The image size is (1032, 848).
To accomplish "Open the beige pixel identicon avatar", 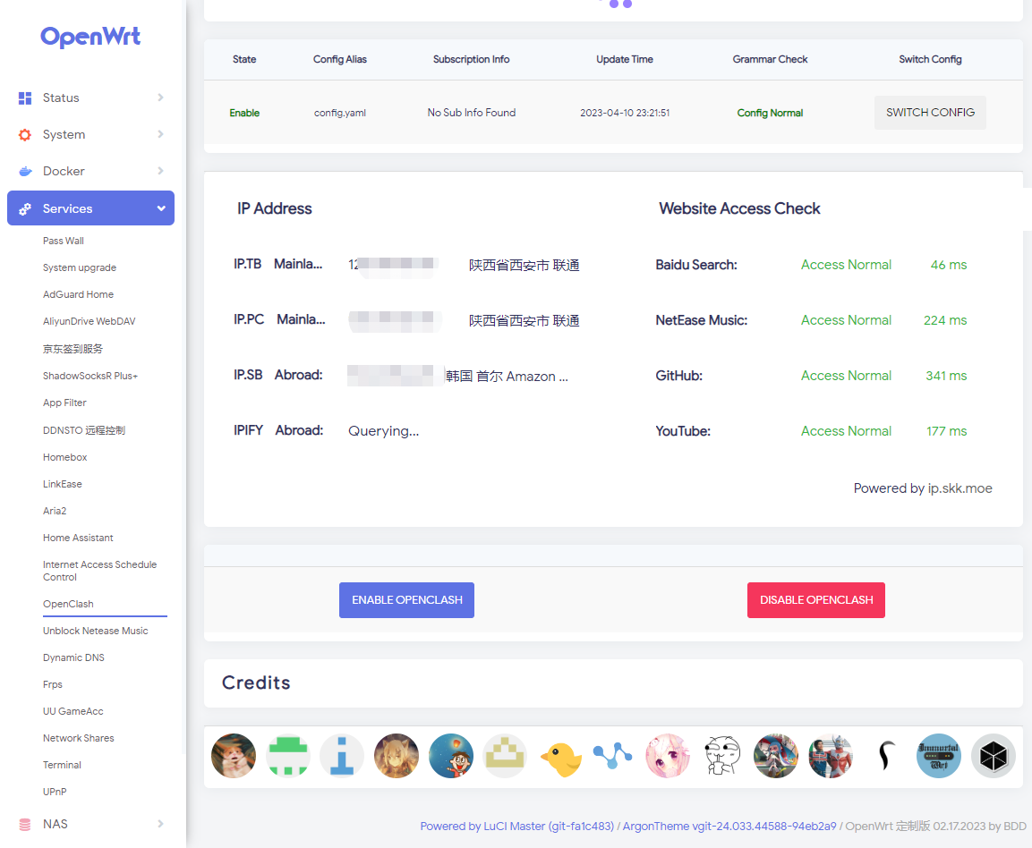I will 505,756.
